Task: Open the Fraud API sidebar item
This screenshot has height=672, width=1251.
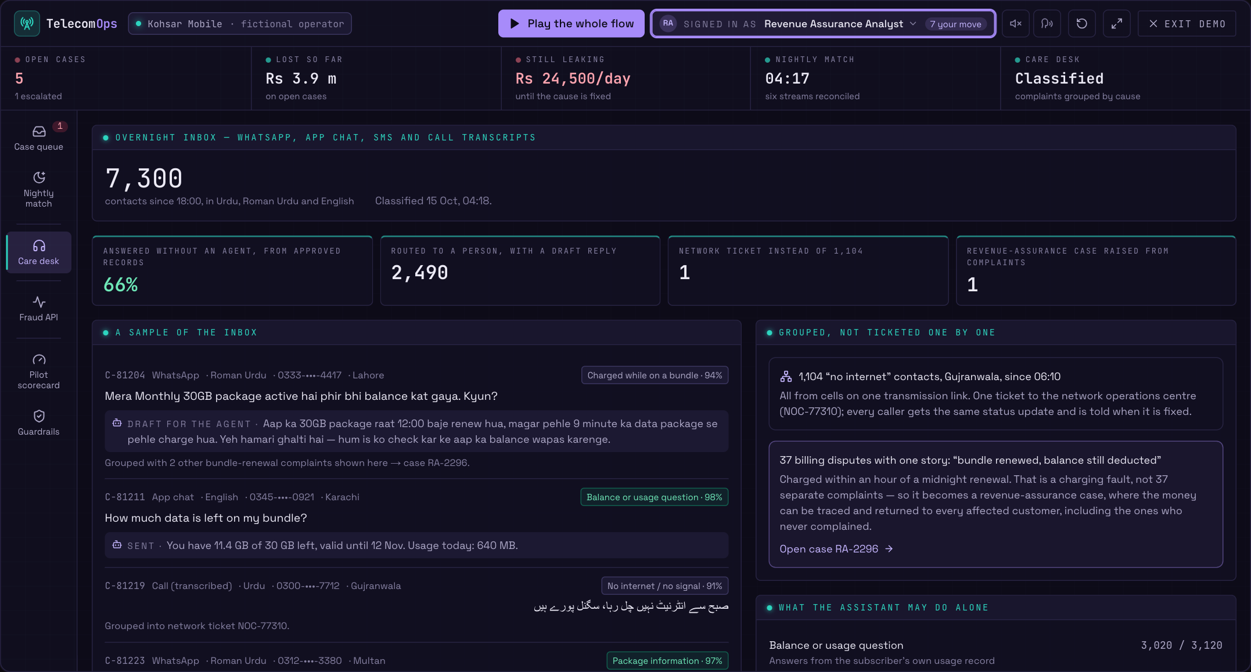Action: (x=38, y=309)
